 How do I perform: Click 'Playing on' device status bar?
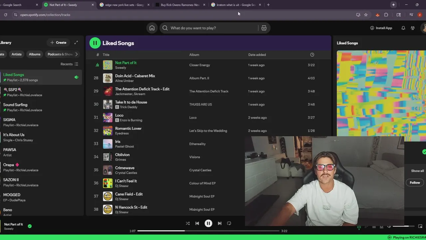point(407,237)
